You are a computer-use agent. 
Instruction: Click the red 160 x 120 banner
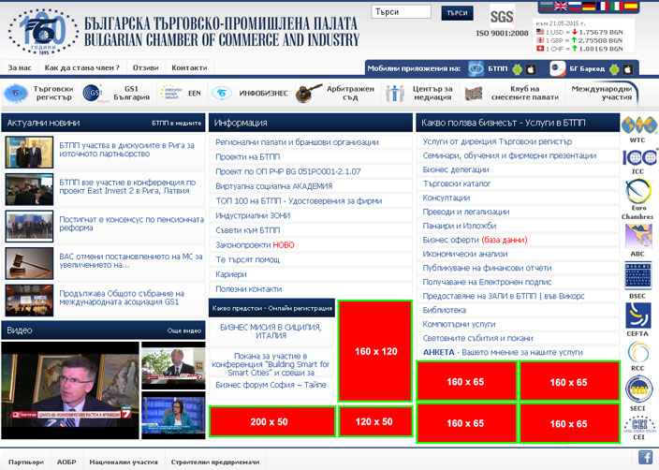click(x=375, y=351)
